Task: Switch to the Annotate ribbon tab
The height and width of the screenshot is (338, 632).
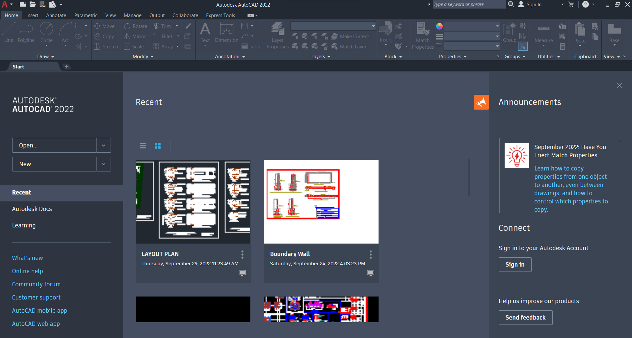Action: coord(56,15)
